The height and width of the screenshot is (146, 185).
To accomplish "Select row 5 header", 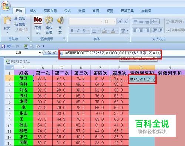I will [9, 96].
